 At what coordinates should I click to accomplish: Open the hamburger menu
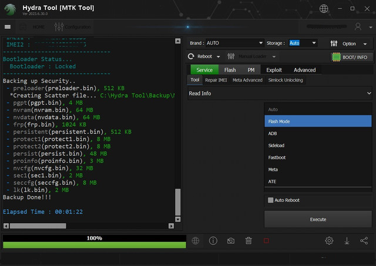pos(8,27)
